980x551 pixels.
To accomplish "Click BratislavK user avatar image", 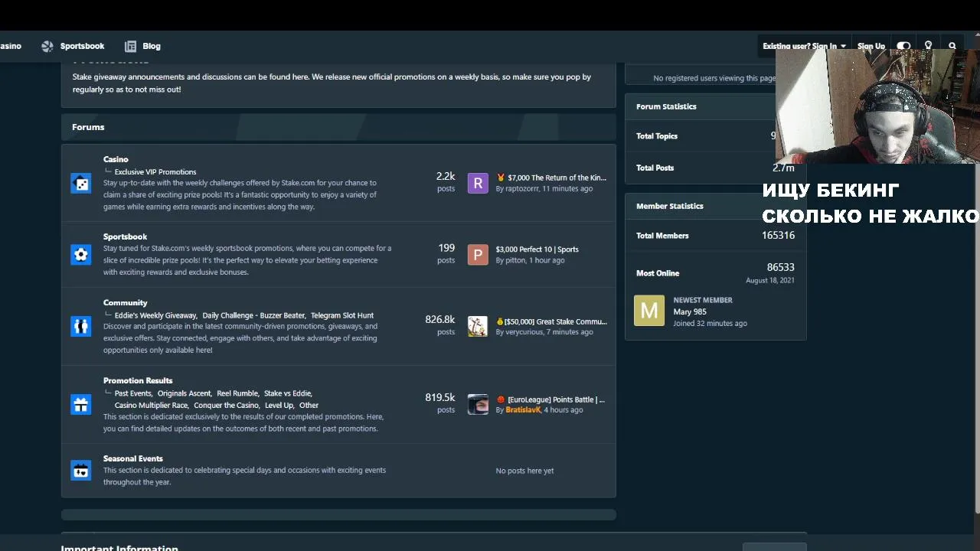I will (478, 404).
